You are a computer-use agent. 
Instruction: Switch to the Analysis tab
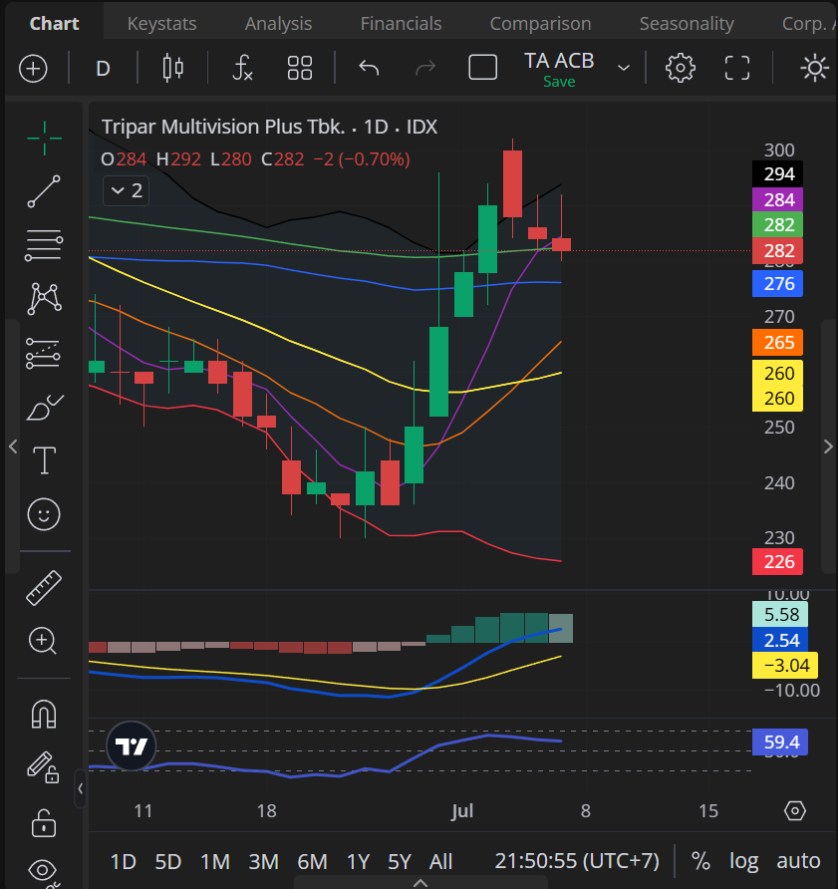tap(278, 24)
